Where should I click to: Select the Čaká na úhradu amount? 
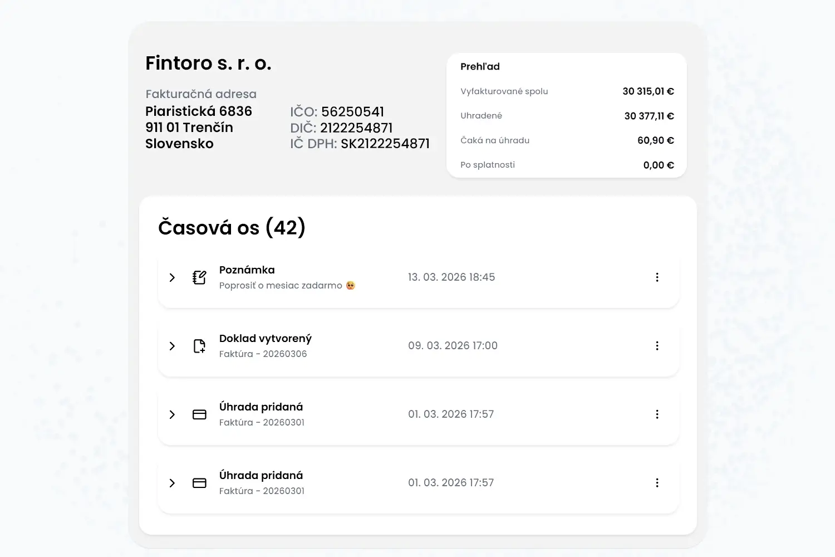pyautogui.click(x=656, y=140)
